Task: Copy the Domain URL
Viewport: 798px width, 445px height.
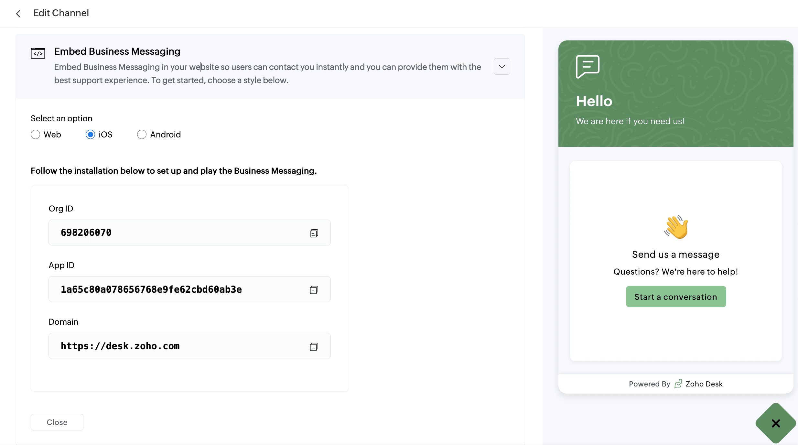Action: click(314, 347)
